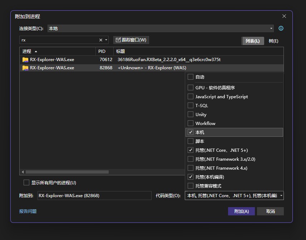Clear the rx filter text

point(101,40)
